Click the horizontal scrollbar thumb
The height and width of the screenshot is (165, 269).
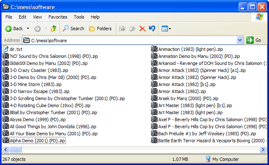click(x=15, y=150)
